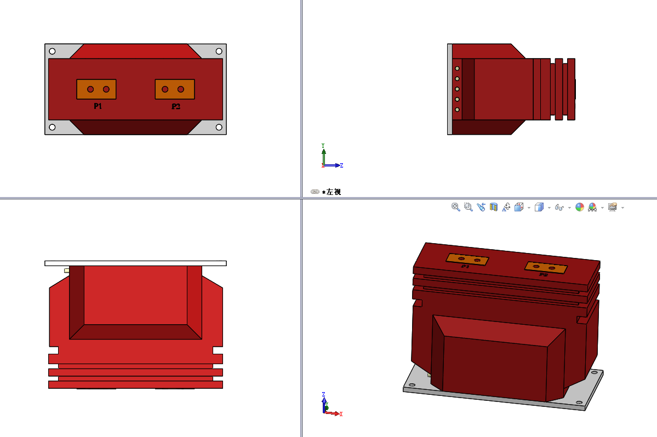This screenshot has height=437, width=657.
Task: Expand the View Orientation dropdown arrow
Action: [x=529, y=208]
